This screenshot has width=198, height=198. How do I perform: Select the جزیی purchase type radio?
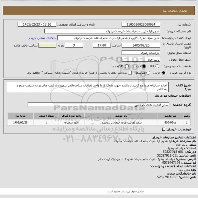[163, 73]
